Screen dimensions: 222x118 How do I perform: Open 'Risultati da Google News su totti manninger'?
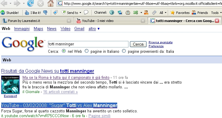[x=48, y=71]
